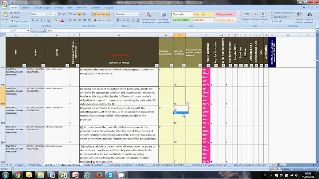Image resolution: width=319 pixels, height=179 pixels.
Task: Click fill color yellow swatch
Action: pos(55,20)
